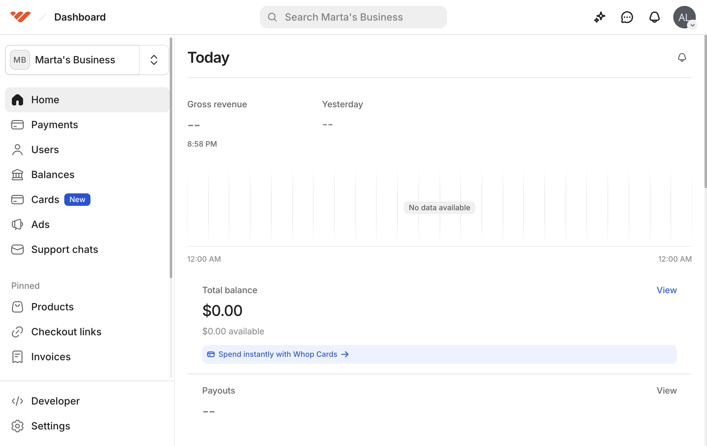Click the Whop logo icon

click(20, 17)
